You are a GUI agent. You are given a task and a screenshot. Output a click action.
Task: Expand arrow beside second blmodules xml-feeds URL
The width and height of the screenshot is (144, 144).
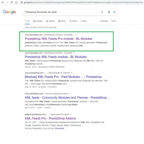74,53
